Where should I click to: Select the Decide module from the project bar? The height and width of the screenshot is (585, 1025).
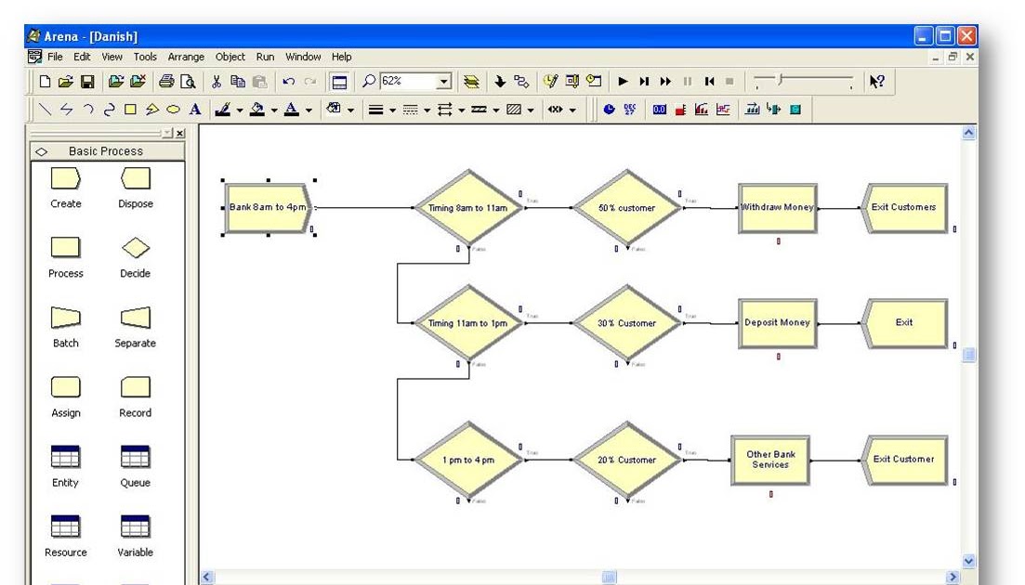[x=134, y=248]
